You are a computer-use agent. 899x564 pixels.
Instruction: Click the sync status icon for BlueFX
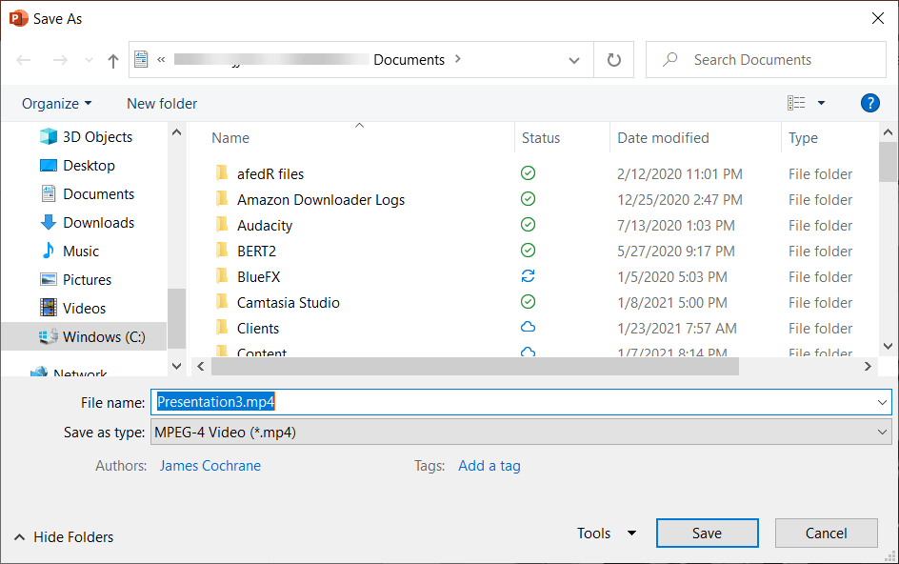coord(528,277)
